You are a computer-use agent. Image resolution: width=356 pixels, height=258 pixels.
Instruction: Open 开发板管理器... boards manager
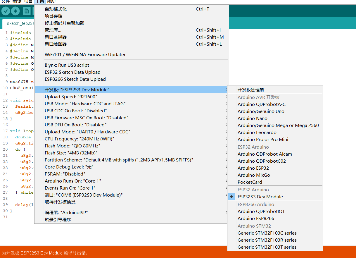(275, 90)
